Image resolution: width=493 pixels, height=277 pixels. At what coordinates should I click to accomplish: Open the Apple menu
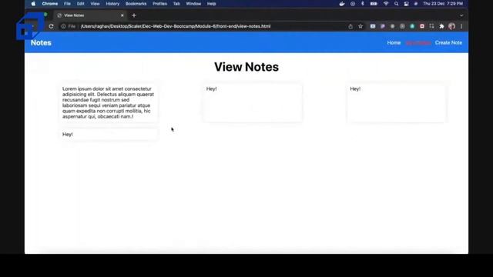33,4
